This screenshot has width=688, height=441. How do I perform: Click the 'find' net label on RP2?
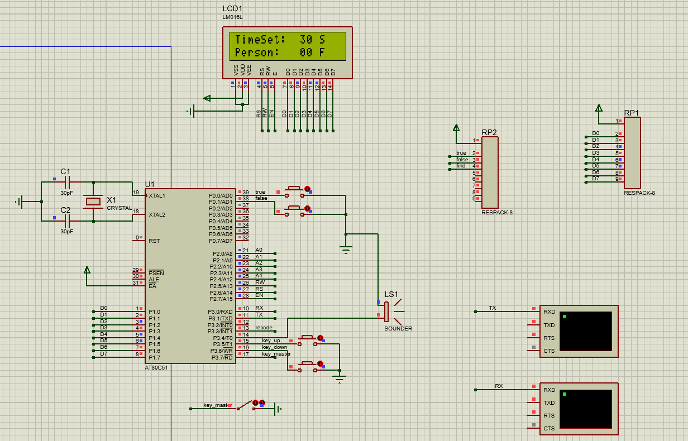pyautogui.click(x=461, y=166)
